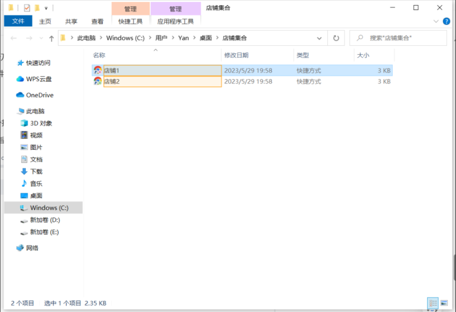
Task: Click Windows (C:) in the address path
Action: coord(125,38)
